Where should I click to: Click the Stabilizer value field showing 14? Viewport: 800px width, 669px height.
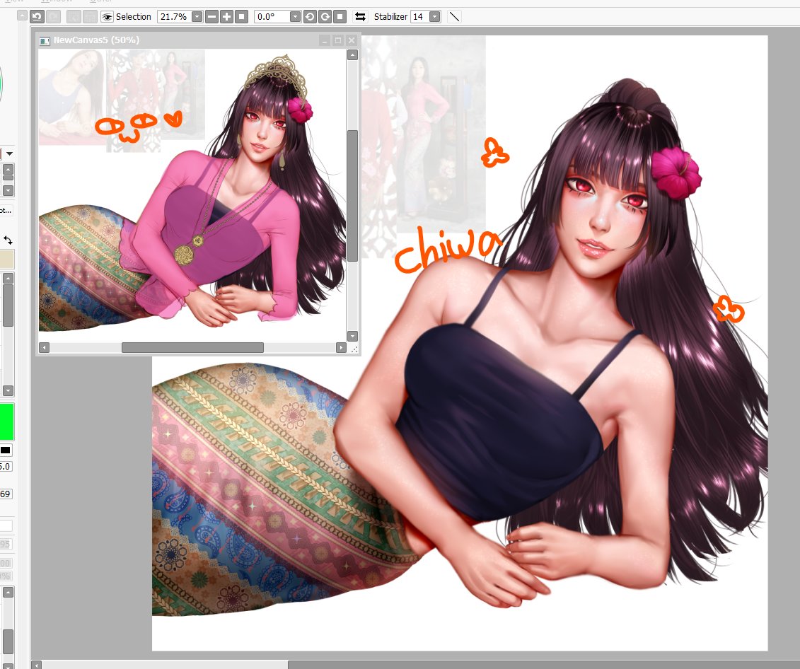tap(420, 17)
